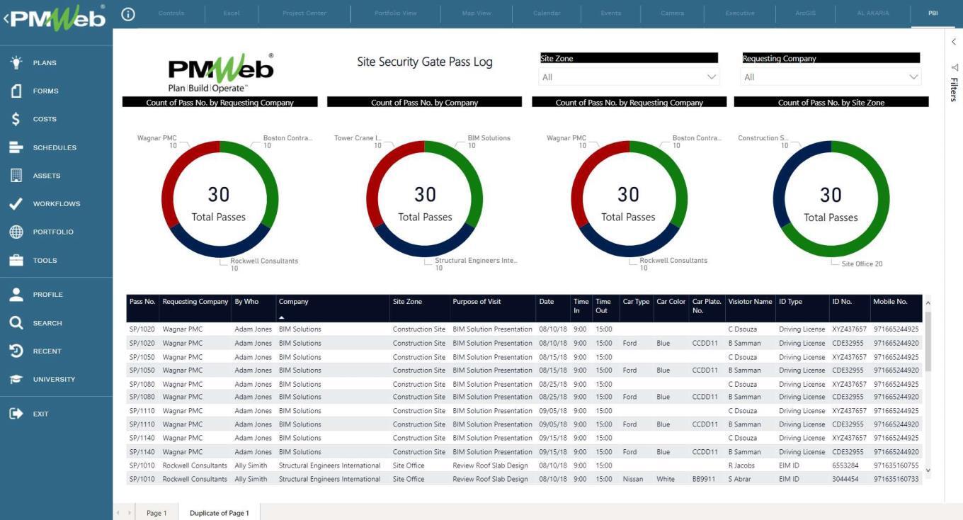The width and height of the screenshot is (963, 520).
Task: Click the 'S Abrar' visitor name cell
Action: pos(740,479)
